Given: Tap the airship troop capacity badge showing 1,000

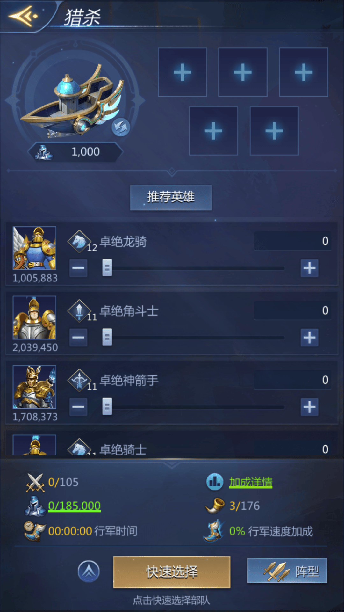Looking at the screenshot, I should [x=75, y=152].
